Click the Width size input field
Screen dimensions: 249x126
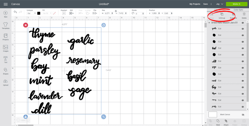pos(108,14)
